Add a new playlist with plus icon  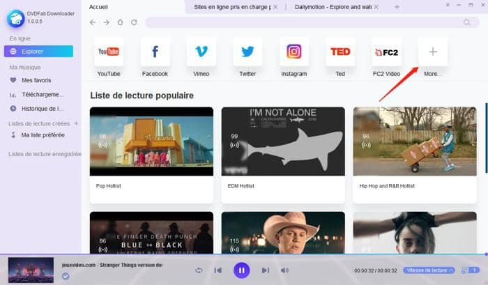coord(76,123)
